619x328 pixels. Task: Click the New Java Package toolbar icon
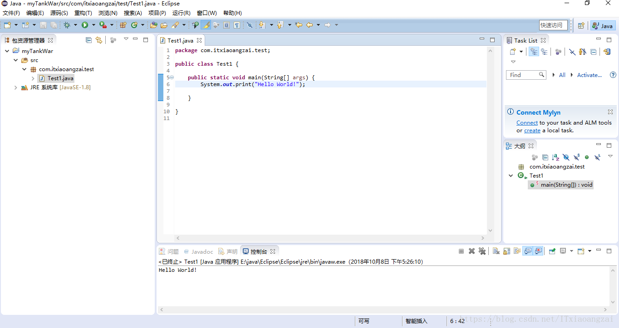pyautogui.click(x=123, y=25)
